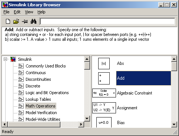Click library tree vertical scrollbar thumb
The width and height of the screenshot is (179, 136).
coord(87,66)
